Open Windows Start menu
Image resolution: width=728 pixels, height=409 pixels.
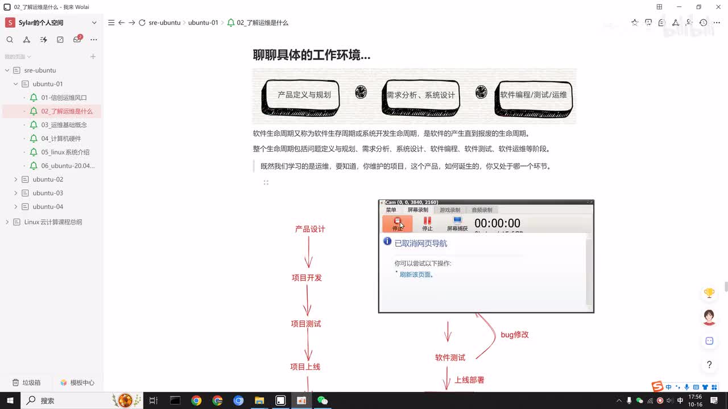10,400
